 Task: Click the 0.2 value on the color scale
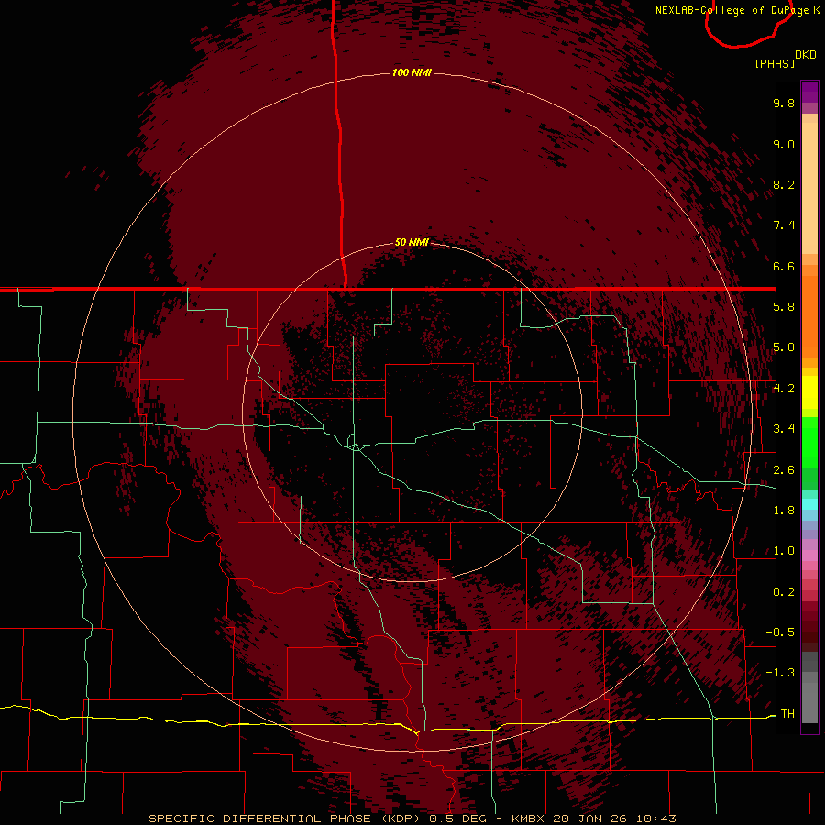(784, 592)
